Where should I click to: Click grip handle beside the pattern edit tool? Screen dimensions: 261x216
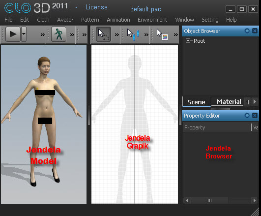[x=93, y=34]
